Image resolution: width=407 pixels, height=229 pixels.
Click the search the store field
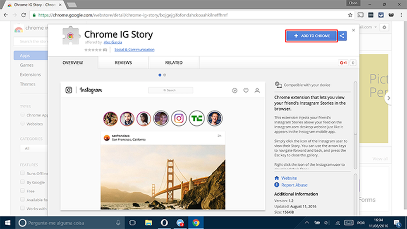pyautogui.click(x=31, y=41)
